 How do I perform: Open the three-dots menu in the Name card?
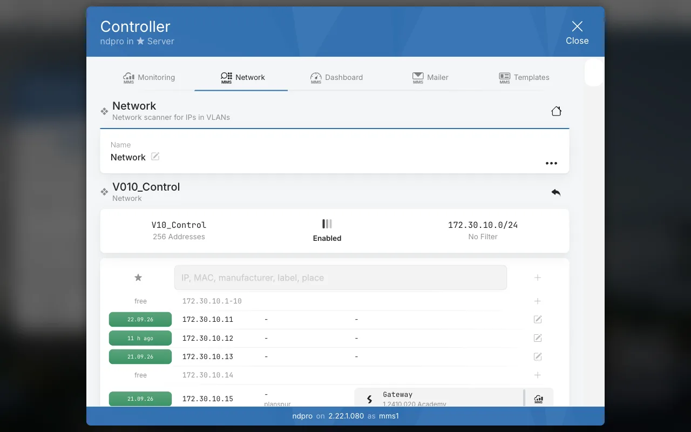551,163
